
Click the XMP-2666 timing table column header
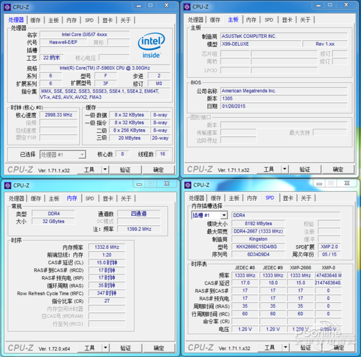point(300,268)
